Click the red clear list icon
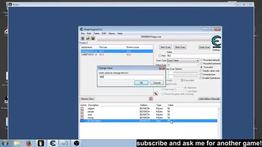 (x=151, y=99)
